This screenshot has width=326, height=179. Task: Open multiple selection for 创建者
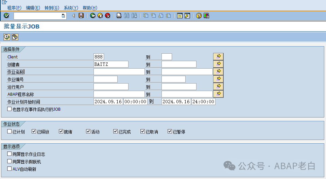pyautogui.click(x=218, y=64)
